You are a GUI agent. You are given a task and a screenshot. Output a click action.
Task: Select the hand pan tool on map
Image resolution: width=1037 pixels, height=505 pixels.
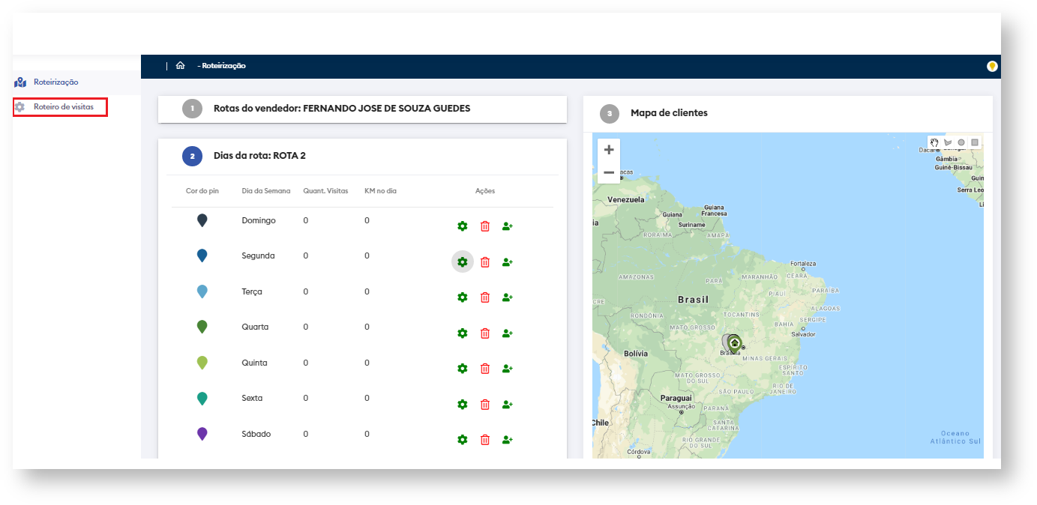[x=934, y=142]
